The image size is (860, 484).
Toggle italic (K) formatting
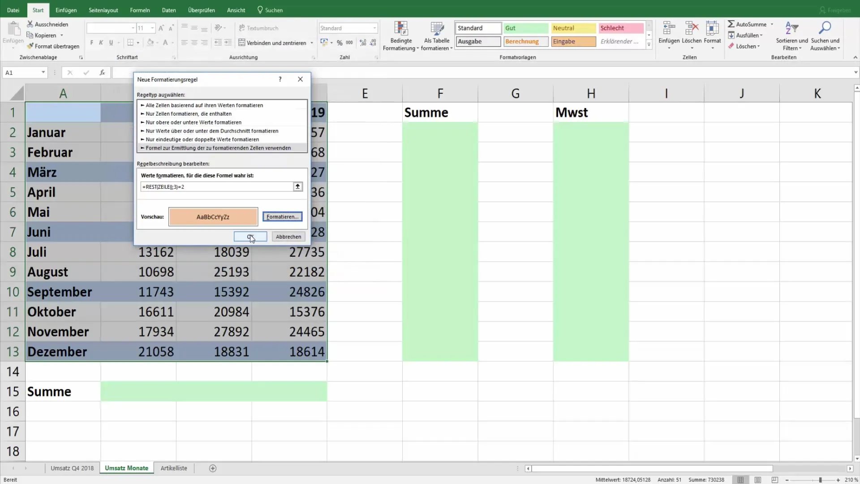tap(101, 43)
